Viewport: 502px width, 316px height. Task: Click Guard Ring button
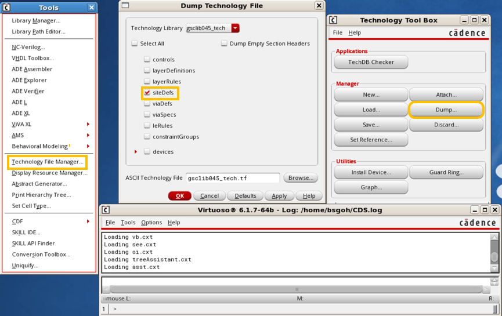(x=446, y=172)
